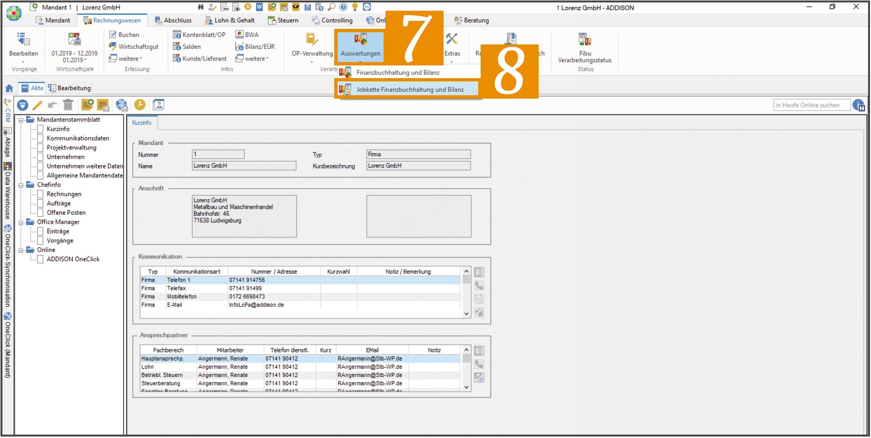The image size is (871, 438).
Task: Tick the ADDISON OneClick checkbox
Action: (x=41, y=259)
